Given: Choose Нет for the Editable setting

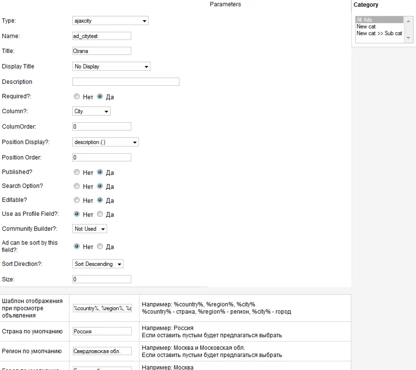Looking at the screenshot, I should (77, 200).
